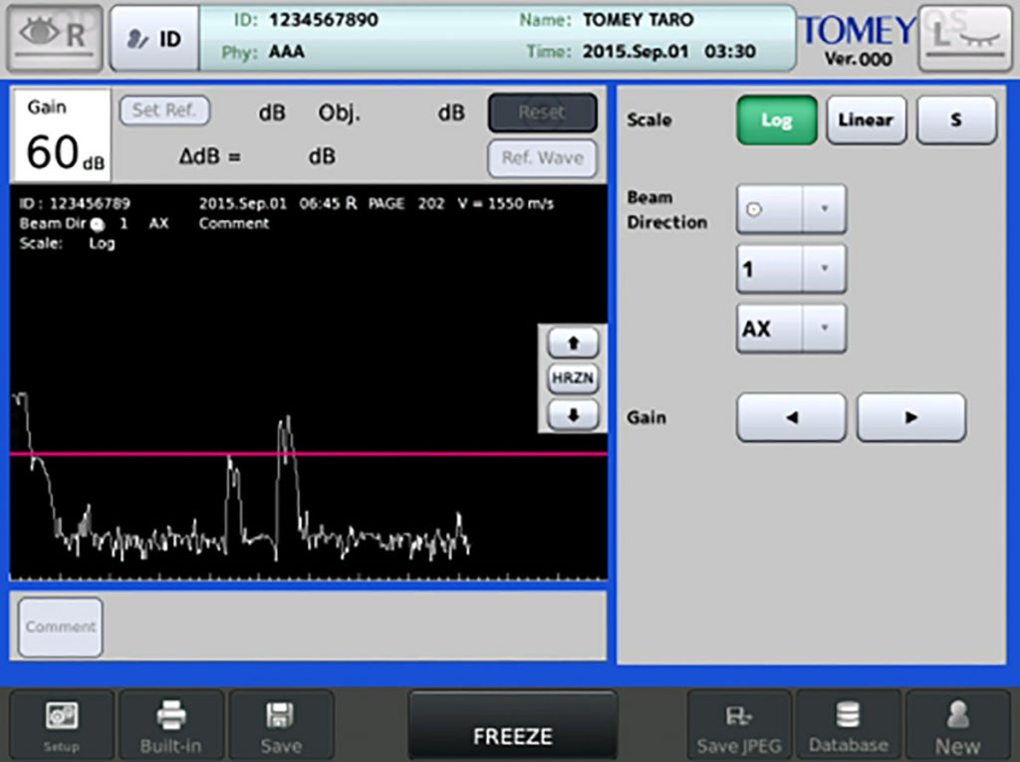Click the HRZN button
Image resolution: width=1020 pixels, height=762 pixels.
click(573, 379)
